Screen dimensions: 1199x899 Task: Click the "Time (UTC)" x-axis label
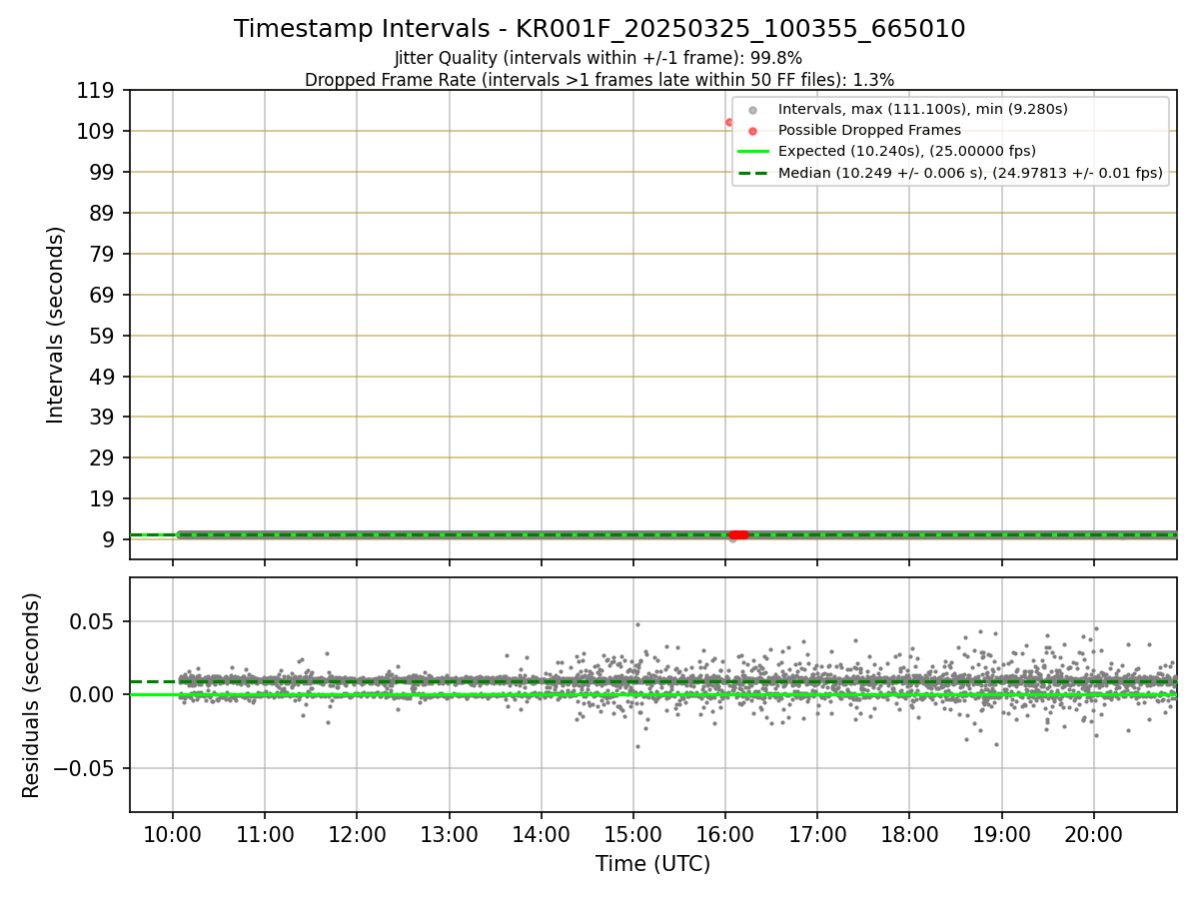coord(652,864)
